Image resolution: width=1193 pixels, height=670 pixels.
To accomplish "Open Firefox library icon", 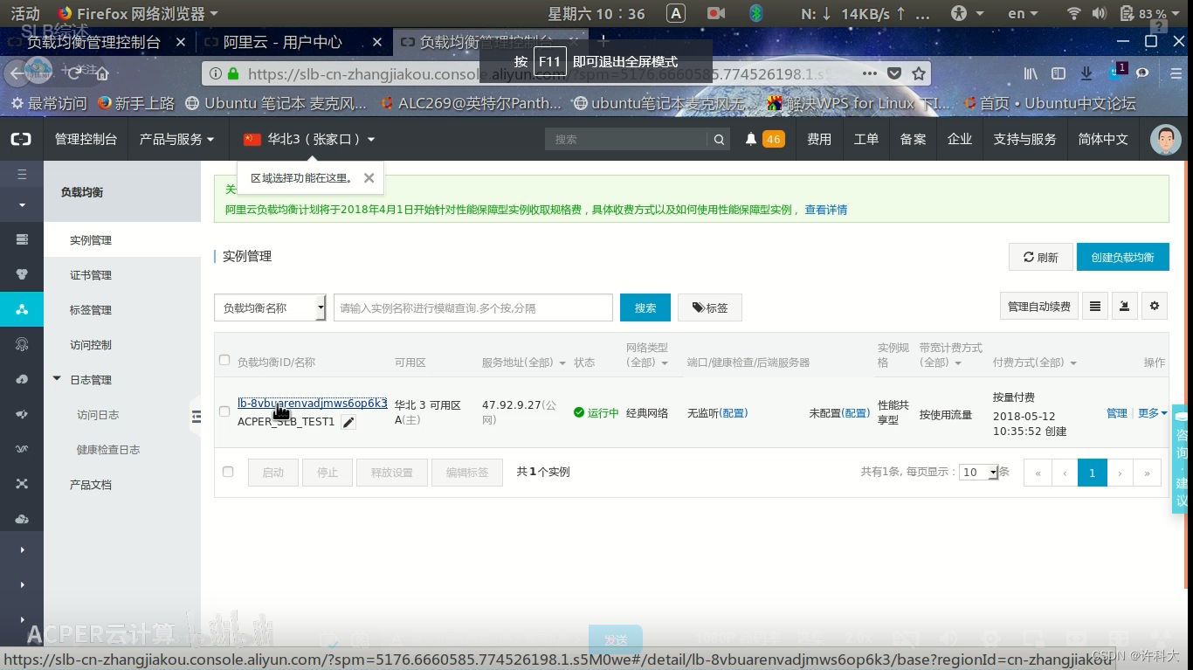I will tap(1031, 73).
